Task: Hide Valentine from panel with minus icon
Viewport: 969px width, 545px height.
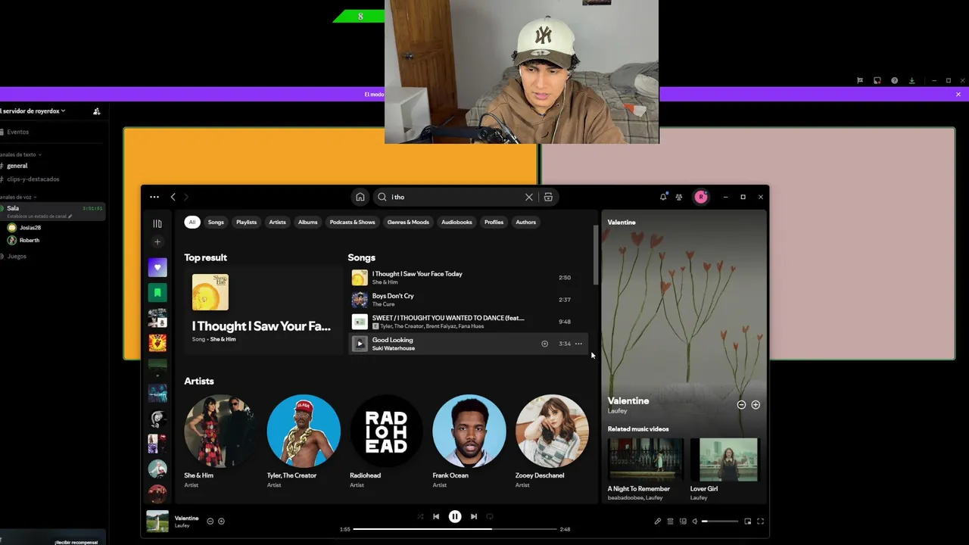Action: (x=741, y=405)
